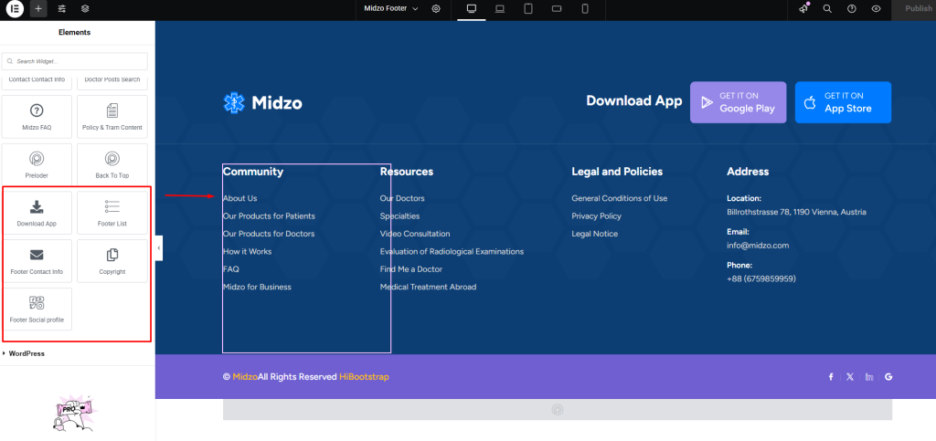Select the Footer Contact Info widget
Screen dimensions: 936x441
click(x=37, y=261)
